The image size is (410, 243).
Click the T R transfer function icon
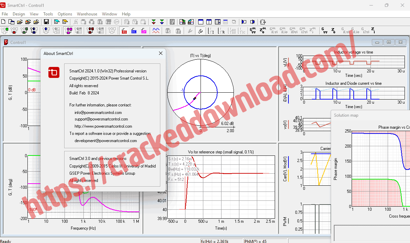(221, 31)
